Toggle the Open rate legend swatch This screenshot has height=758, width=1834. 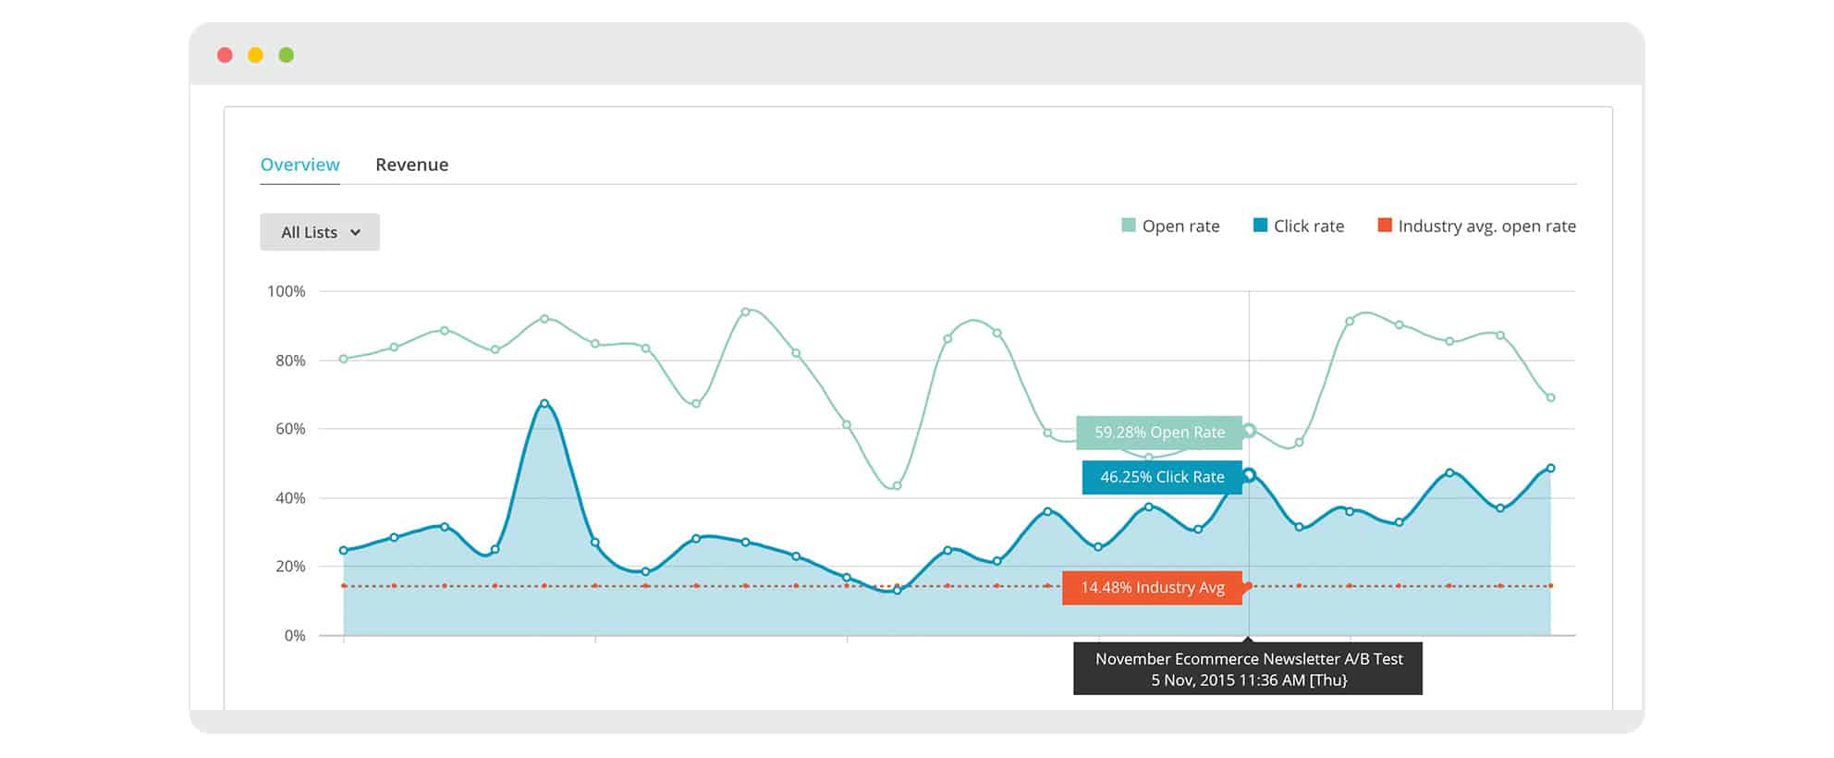pyautogui.click(x=1128, y=226)
